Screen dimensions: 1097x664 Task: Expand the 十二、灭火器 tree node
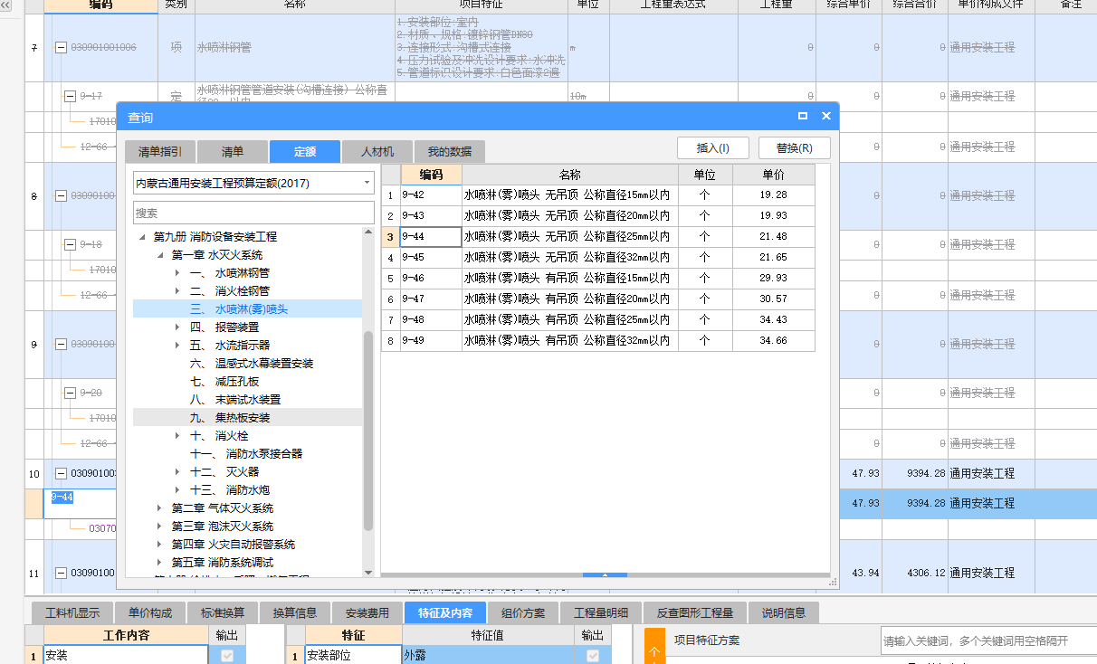[177, 472]
